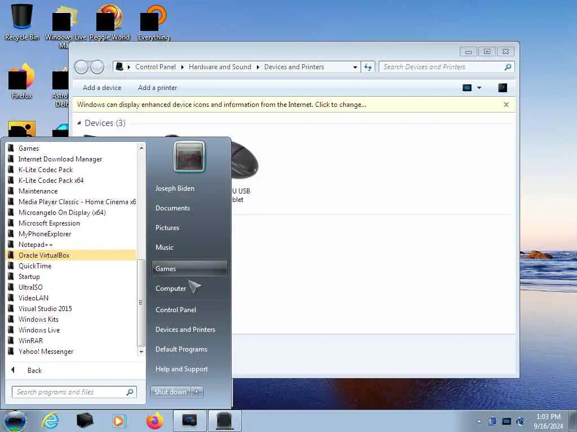
Task: Open the Shut down options arrow
Action: [x=197, y=391]
